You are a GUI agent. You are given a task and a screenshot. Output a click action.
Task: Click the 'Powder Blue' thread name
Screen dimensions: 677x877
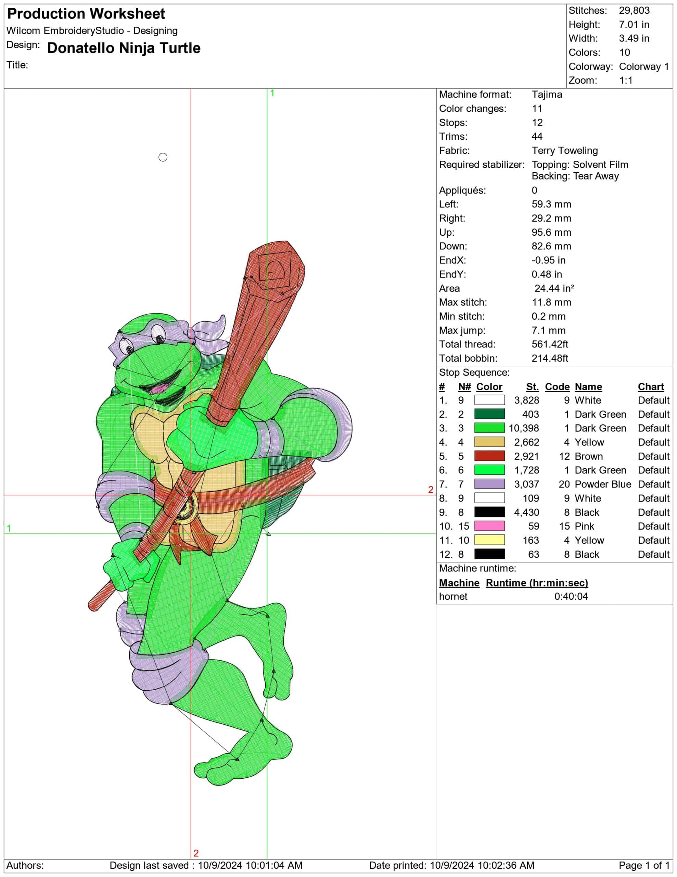603,484
